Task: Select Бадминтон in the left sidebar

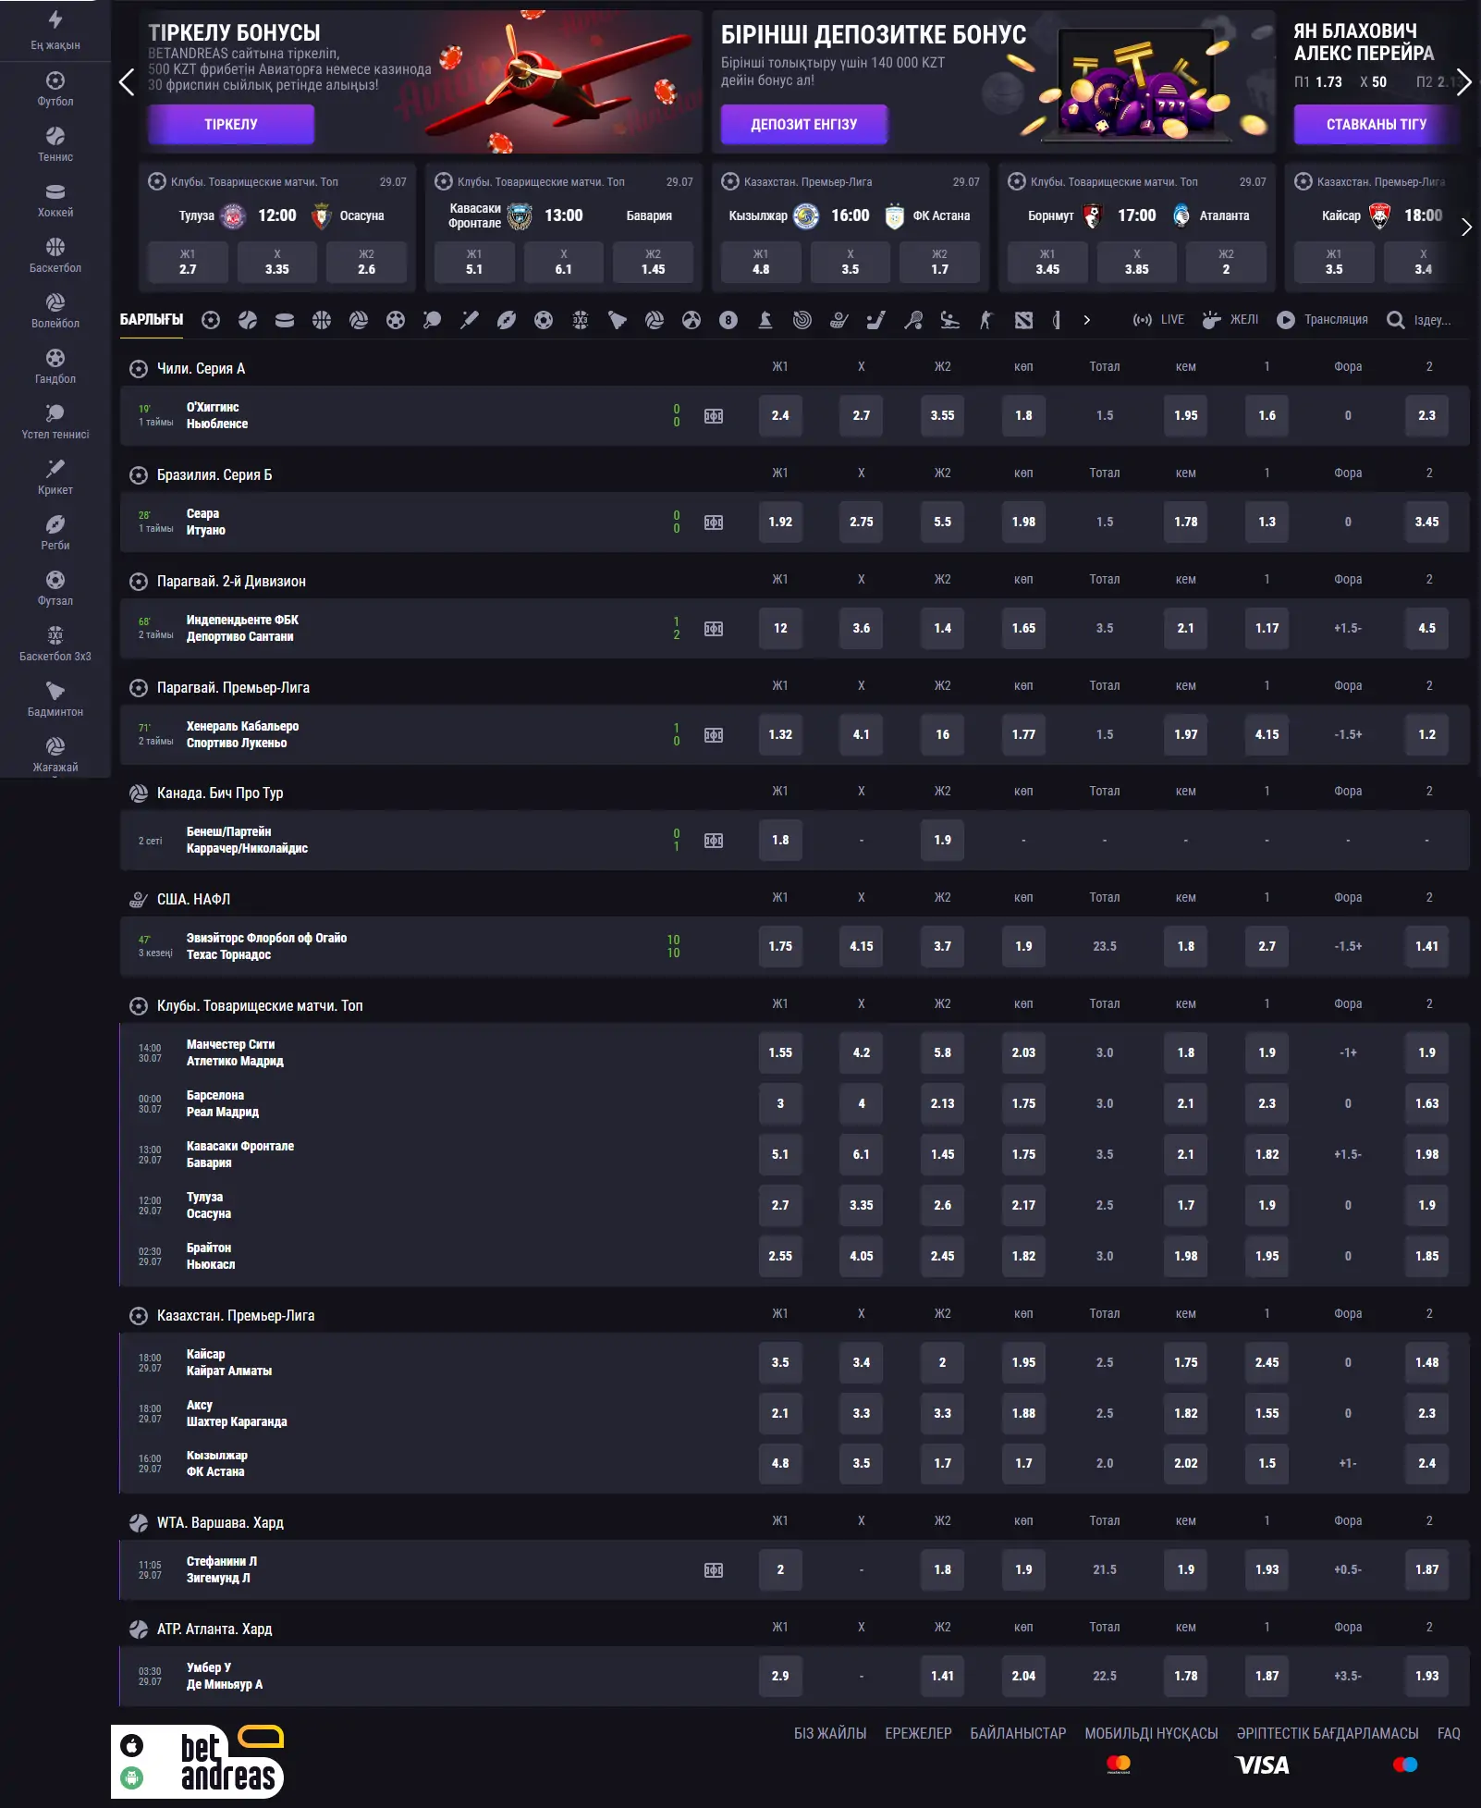Action: [x=55, y=699]
